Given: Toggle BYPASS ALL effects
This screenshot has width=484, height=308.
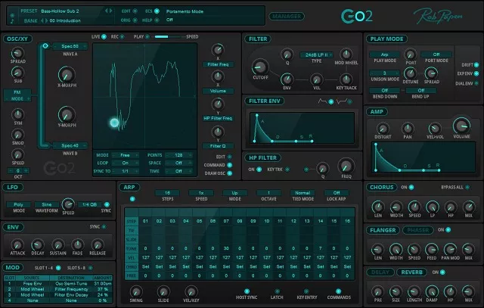Looking at the screenshot, I should [467, 187].
